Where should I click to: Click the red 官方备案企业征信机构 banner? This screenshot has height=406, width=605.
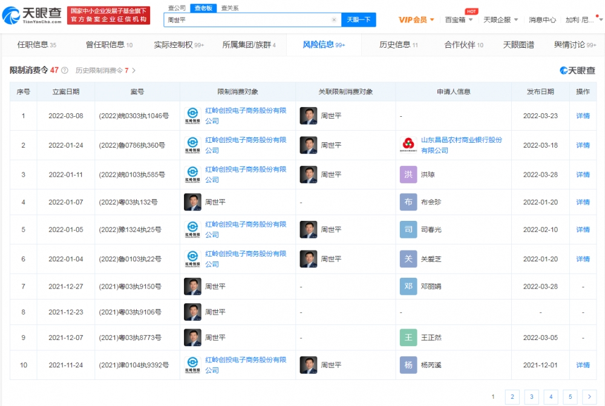[x=108, y=15]
